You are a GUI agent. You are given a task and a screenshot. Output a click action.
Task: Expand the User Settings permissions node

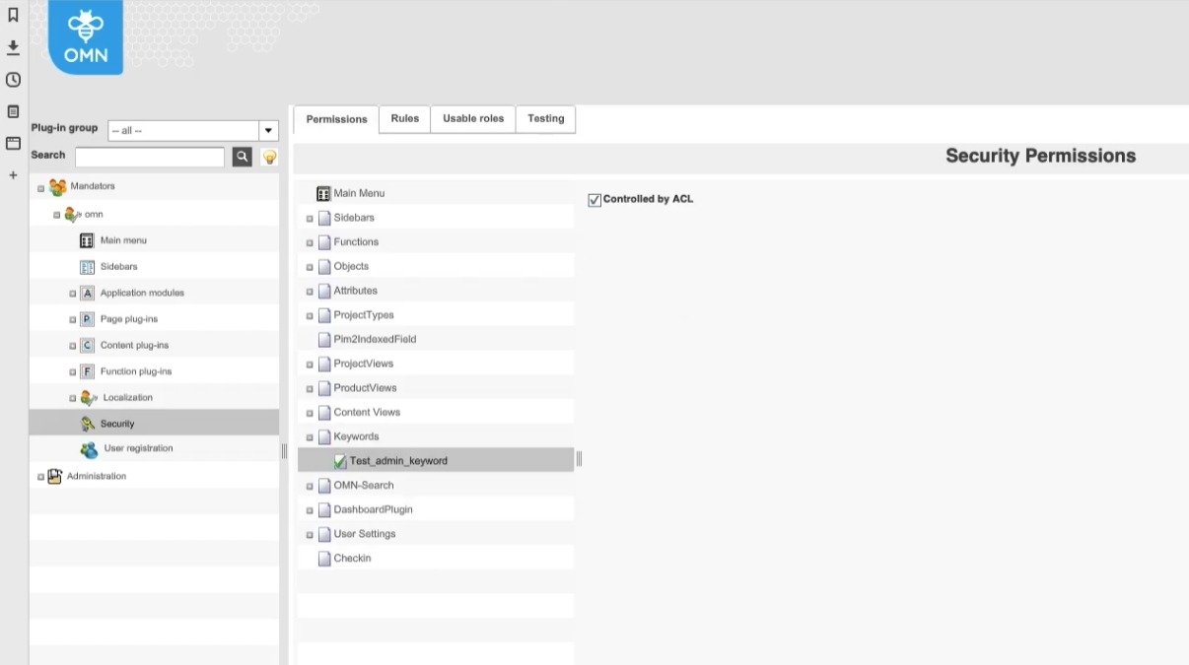(x=310, y=535)
